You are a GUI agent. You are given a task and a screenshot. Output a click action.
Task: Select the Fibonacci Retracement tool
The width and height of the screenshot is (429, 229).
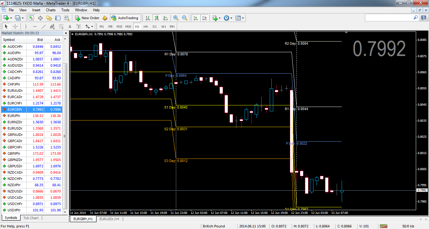coord(61,26)
